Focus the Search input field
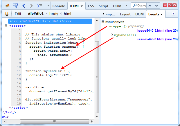 [x=139, y=6]
